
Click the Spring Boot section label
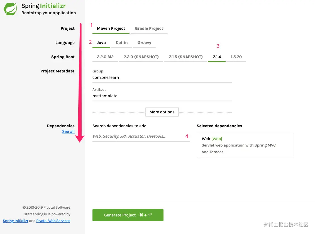point(63,57)
